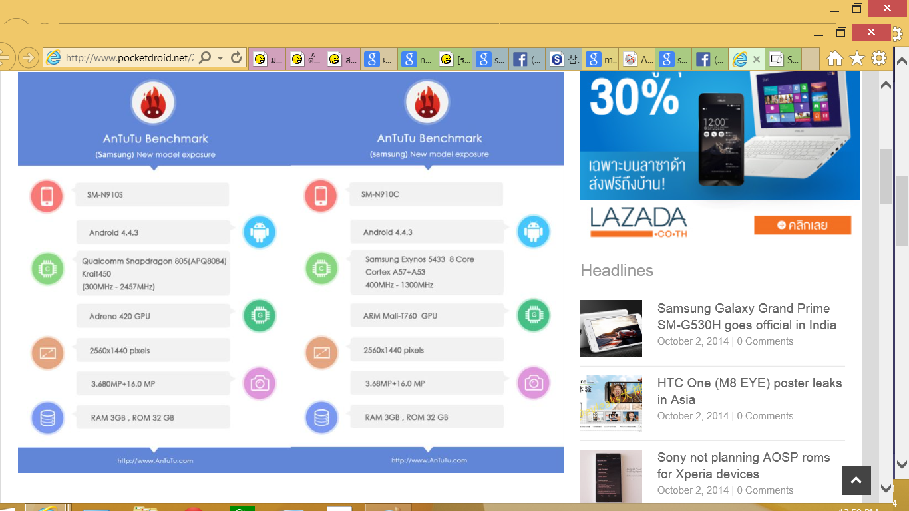Click the red phone icon beside SM-N910S

coord(47,196)
